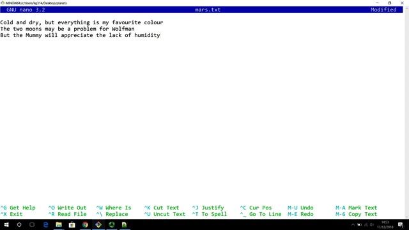The width and height of the screenshot is (409, 230).
Task: Open Cortana search circle on taskbar
Action: click(x=19, y=224)
